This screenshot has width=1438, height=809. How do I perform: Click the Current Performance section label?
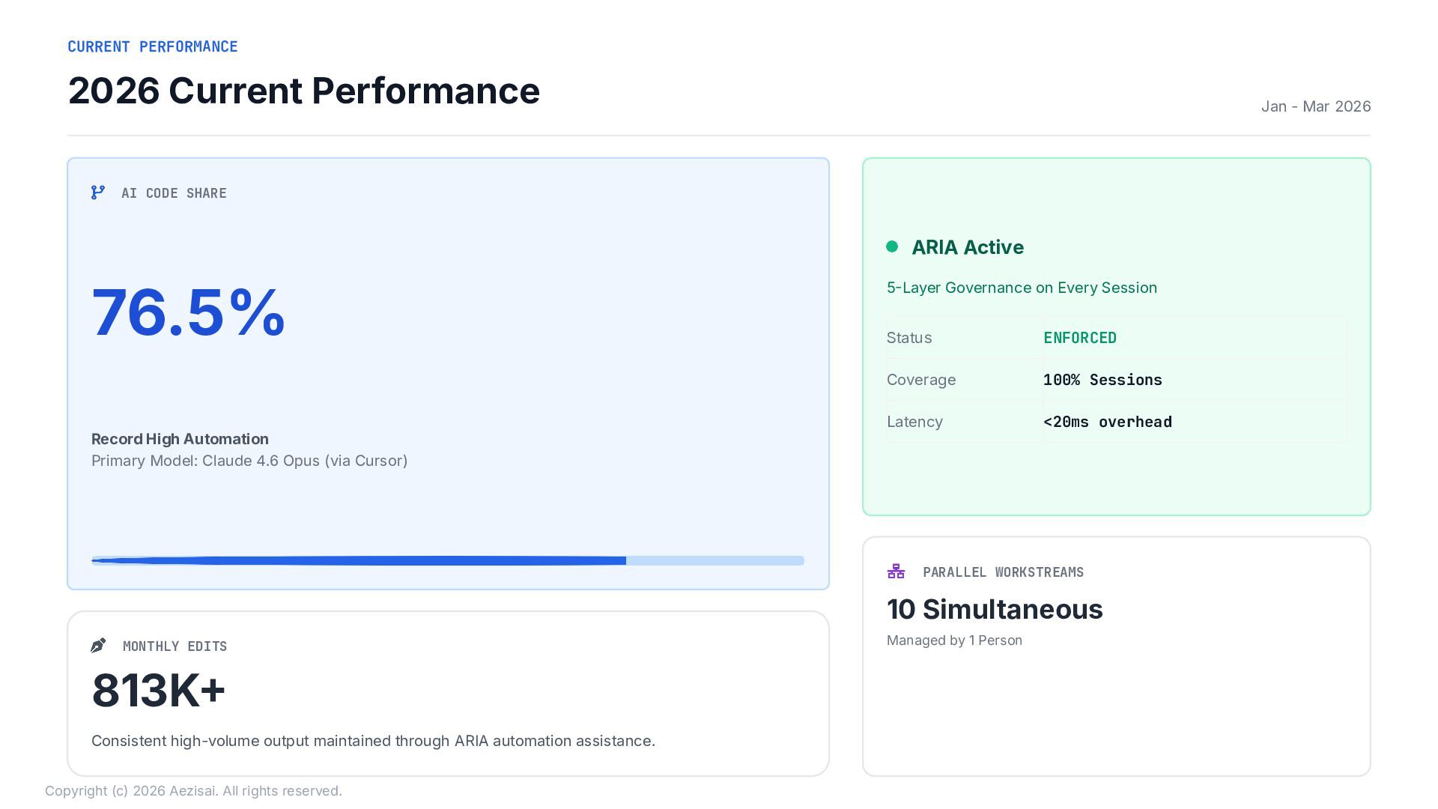(x=153, y=46)
